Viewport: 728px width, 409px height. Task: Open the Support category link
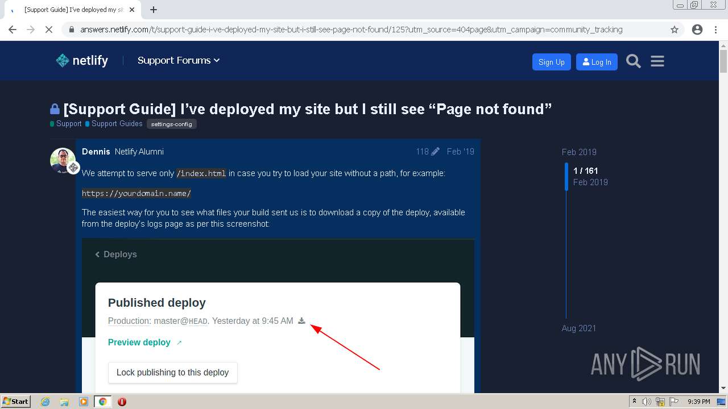point(66,124)
